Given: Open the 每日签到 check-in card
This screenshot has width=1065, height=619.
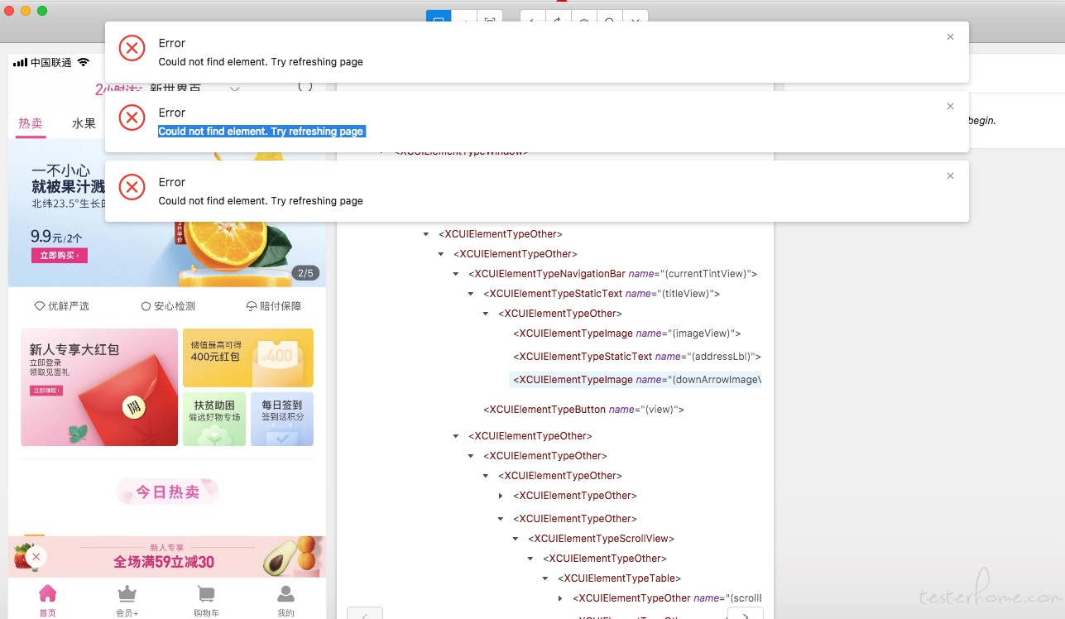Looking at the screenshot, I should point(282,419).
